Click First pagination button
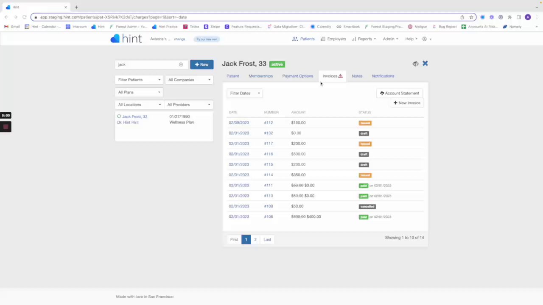Screen dimensions: 543x305 (x=234, y=239)
